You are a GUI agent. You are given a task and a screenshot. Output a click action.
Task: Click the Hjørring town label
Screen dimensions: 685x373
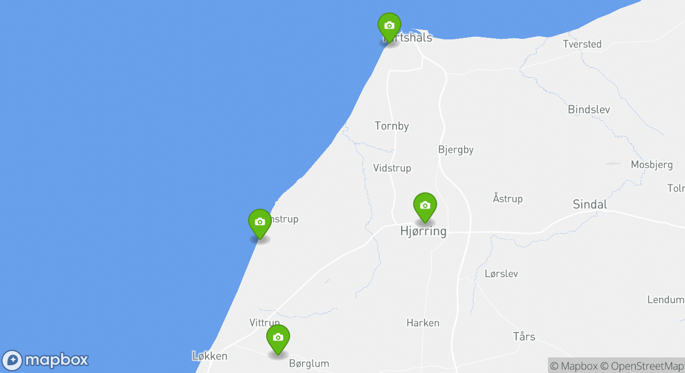click(423, 231)
